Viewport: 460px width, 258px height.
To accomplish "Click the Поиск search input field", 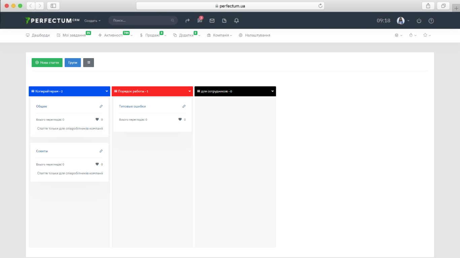I will (141, 21).
